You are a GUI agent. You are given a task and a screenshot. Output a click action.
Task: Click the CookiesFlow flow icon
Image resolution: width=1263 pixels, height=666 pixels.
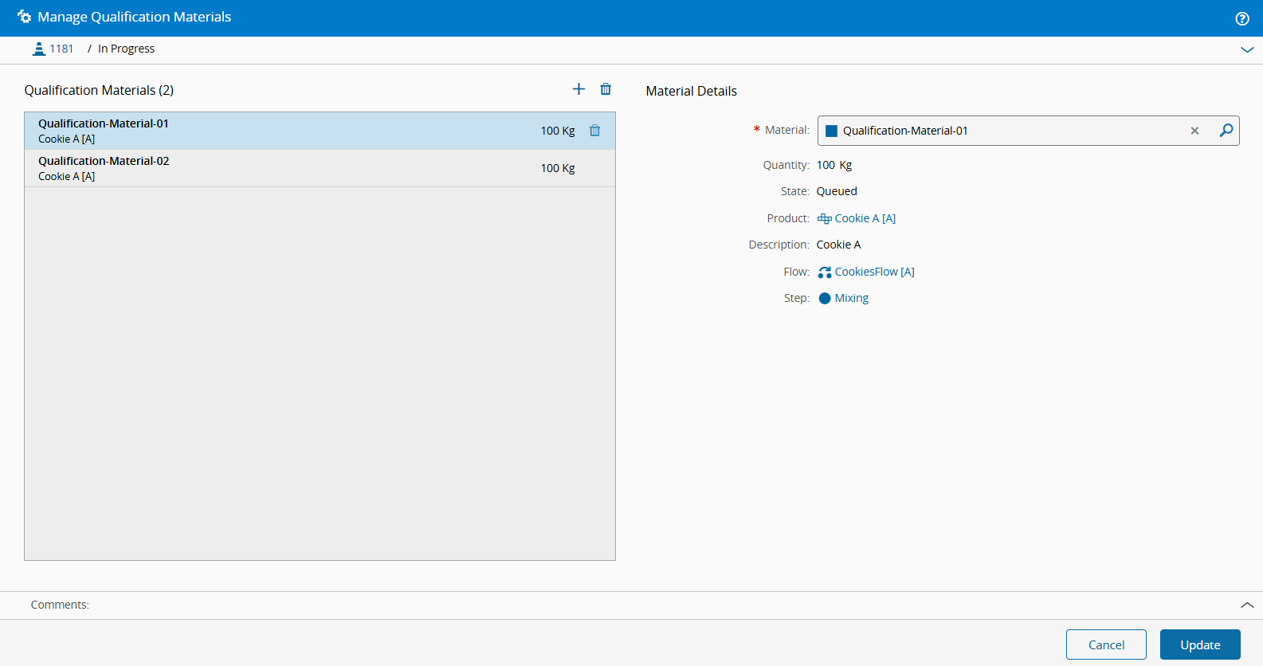point(824,272)
